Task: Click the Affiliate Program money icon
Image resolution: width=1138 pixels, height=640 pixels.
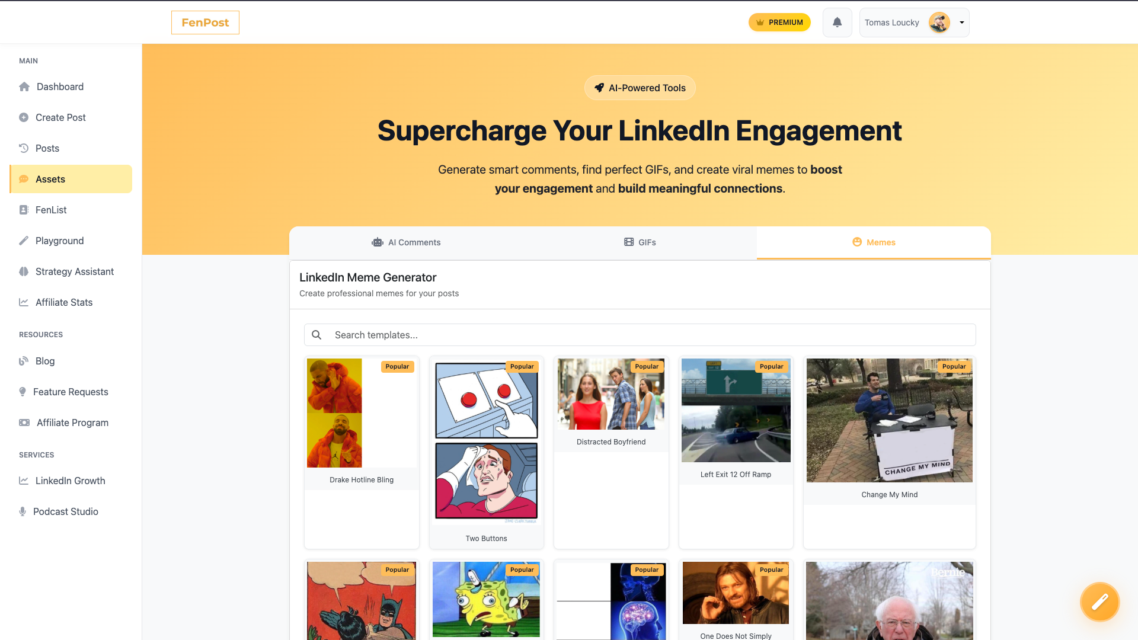Action: [x=24, y=423]
